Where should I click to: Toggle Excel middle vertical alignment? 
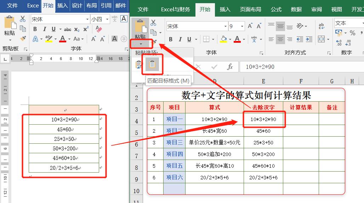280,26
